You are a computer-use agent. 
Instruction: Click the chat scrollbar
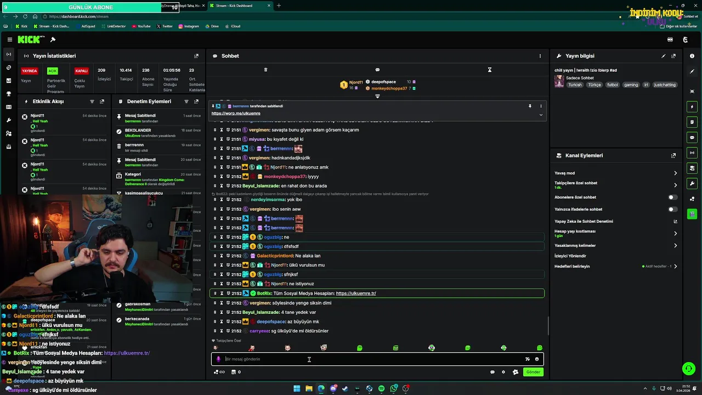pyautogui.click(x=548, y=326)
